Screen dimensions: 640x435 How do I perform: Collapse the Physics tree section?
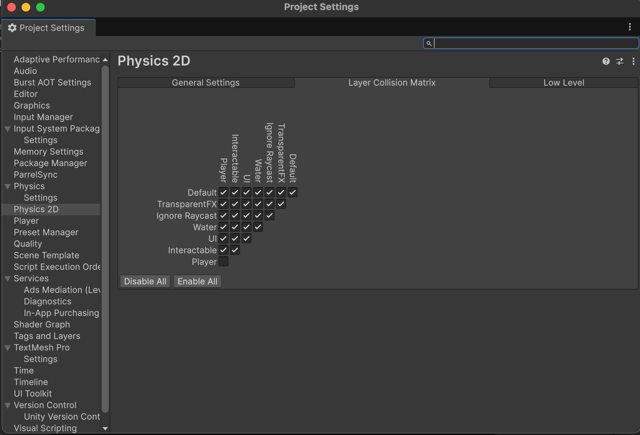(x=8, y=187)
